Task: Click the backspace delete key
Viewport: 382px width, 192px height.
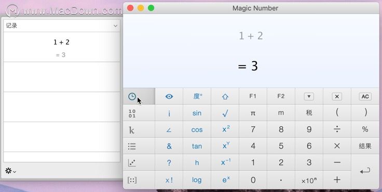Action: point(337,96)
